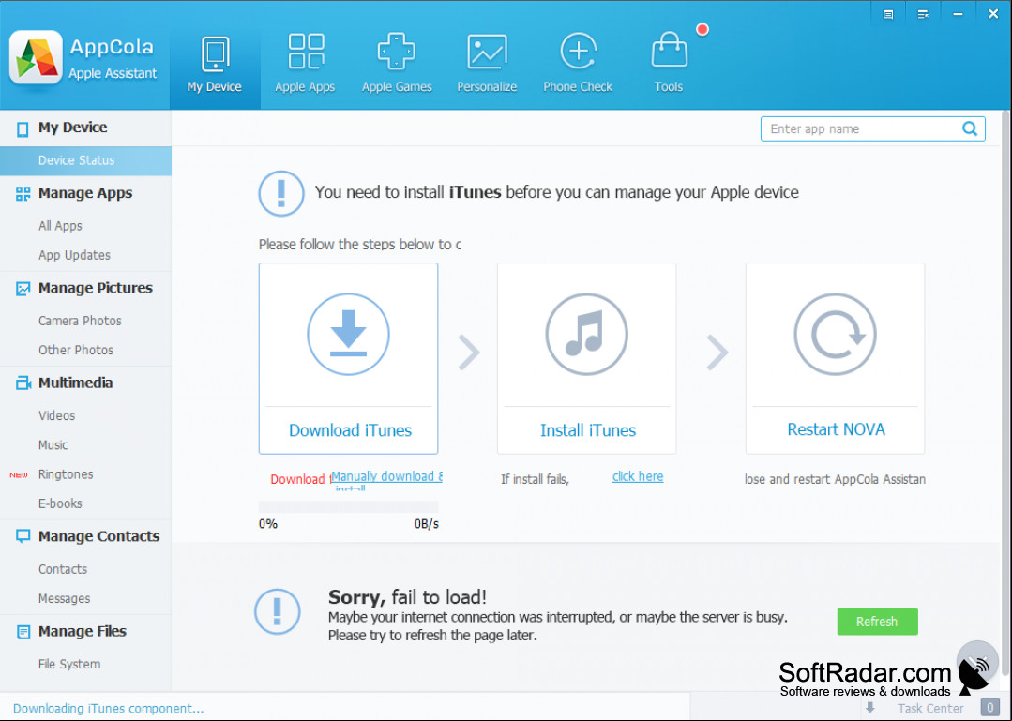
Task: Click the green Refresh button
Action: click(x=877, y=622)
